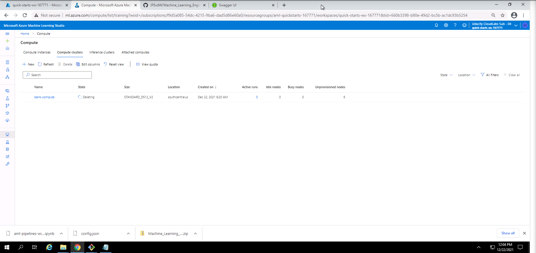Open Experiments via the flask sidebar icon
Viewport: 536px width, 253px height.
click(x=7, y=99)
